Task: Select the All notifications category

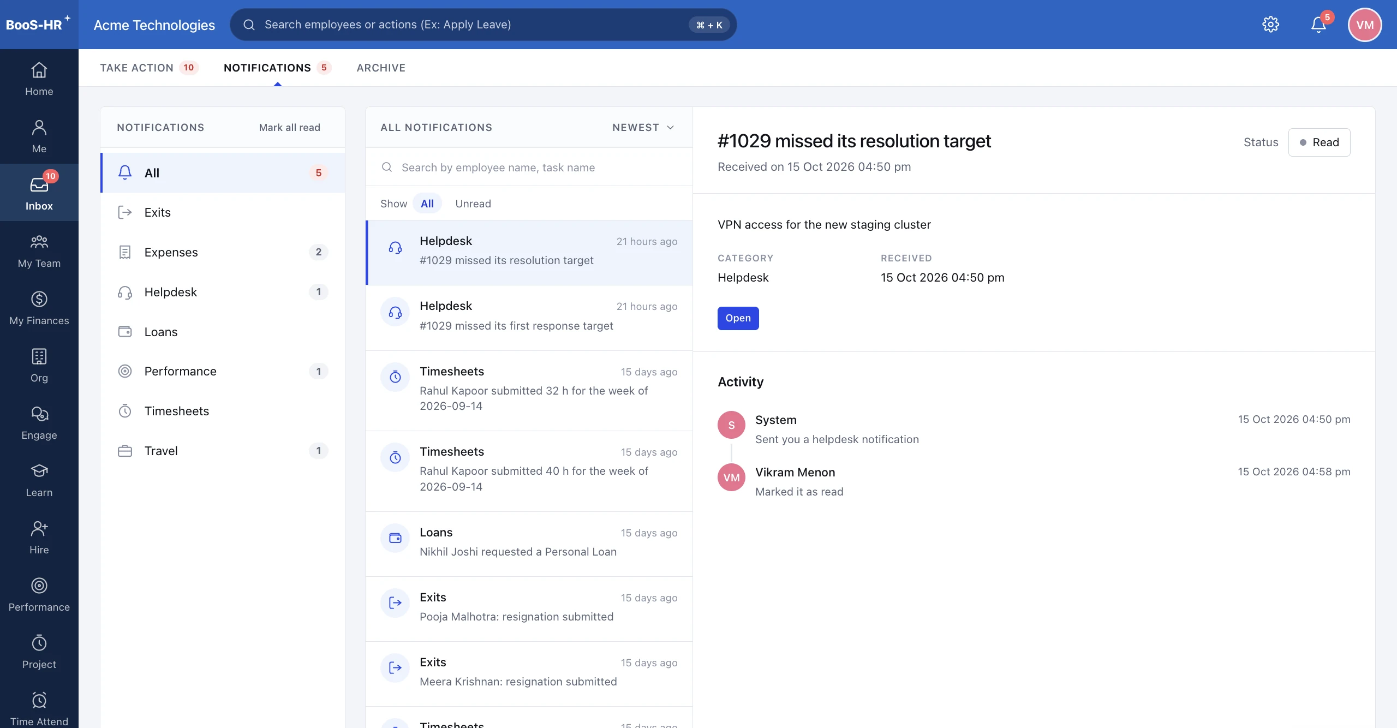Action: [x=223, y=173]
